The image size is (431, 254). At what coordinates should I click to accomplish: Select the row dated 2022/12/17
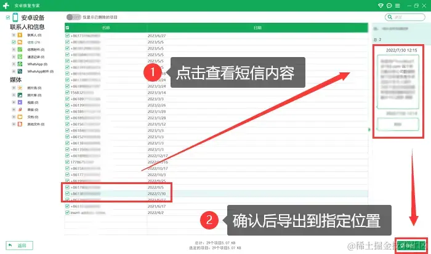pyautogui.click(x=216, y=156)
